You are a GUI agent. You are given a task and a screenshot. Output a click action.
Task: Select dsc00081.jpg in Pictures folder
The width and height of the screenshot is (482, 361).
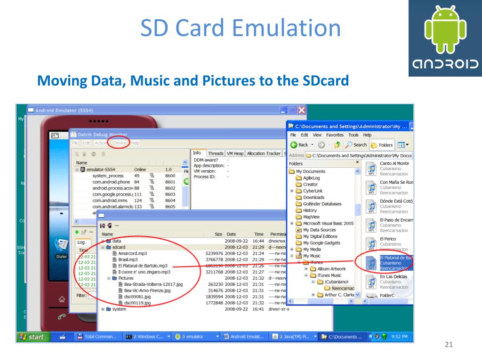pyautogui.click(x=137, y=297)
